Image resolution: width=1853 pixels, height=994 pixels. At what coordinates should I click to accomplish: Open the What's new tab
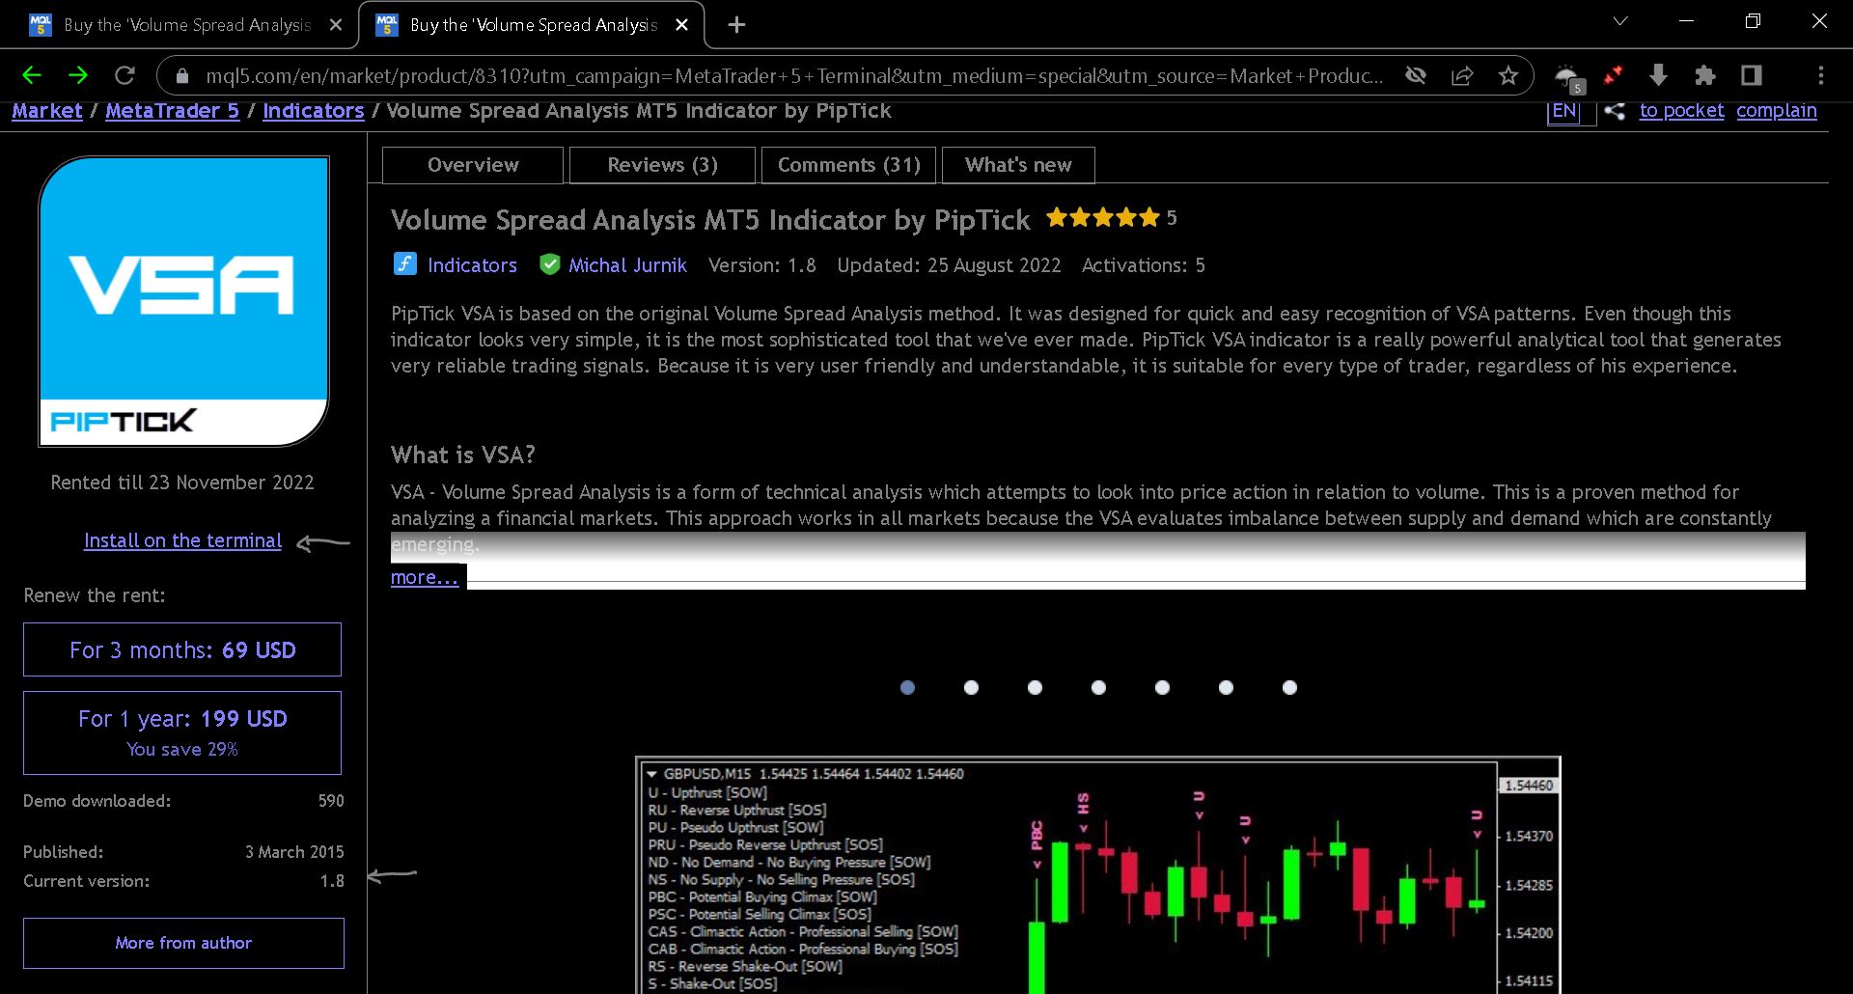pyautogui.click(x=1018, y=165)
